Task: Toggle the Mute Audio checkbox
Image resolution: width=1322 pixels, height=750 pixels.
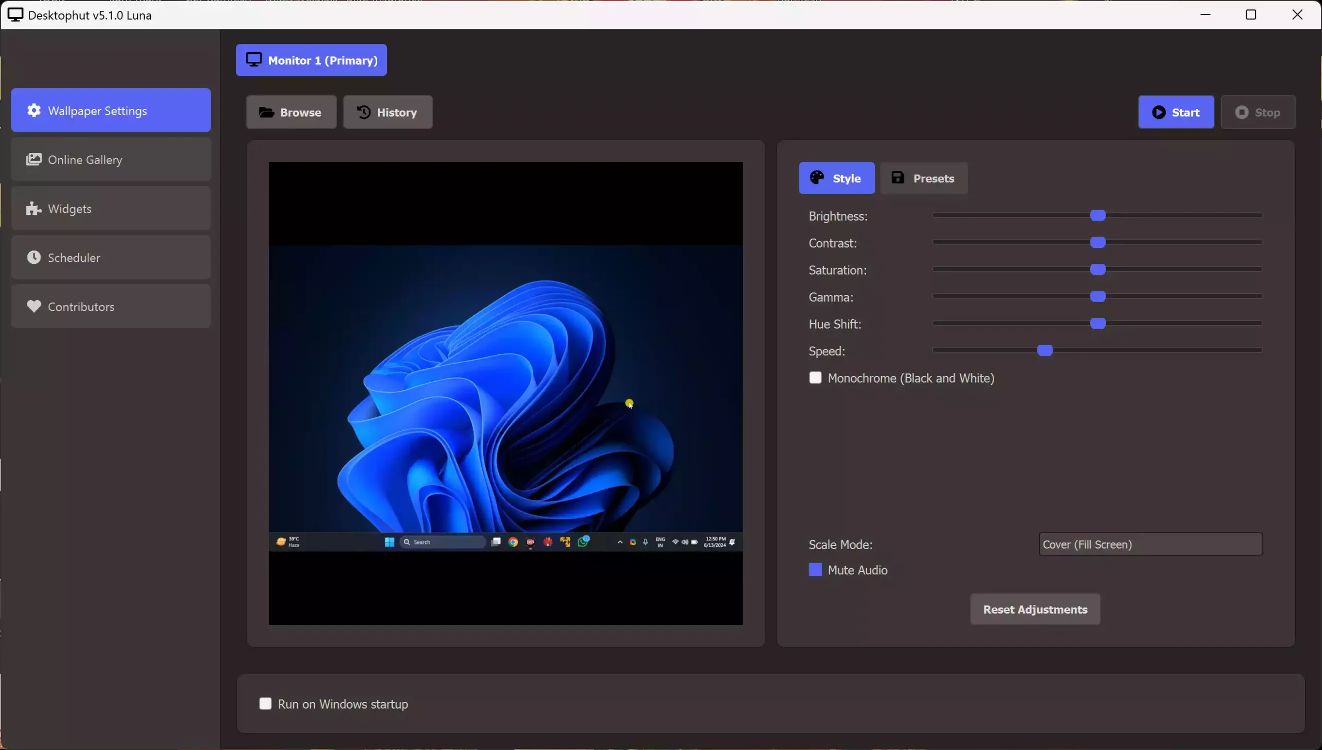Action: [x=815, y=570]
